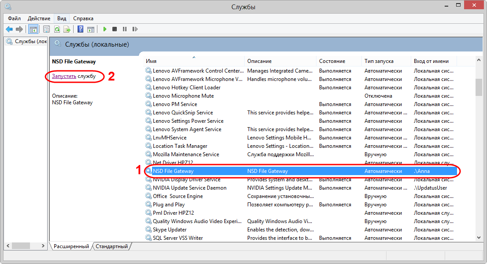Click the vertical scrollbar down arrow
The width and height of the screenshot is (487, 264).
coord(479,238)
